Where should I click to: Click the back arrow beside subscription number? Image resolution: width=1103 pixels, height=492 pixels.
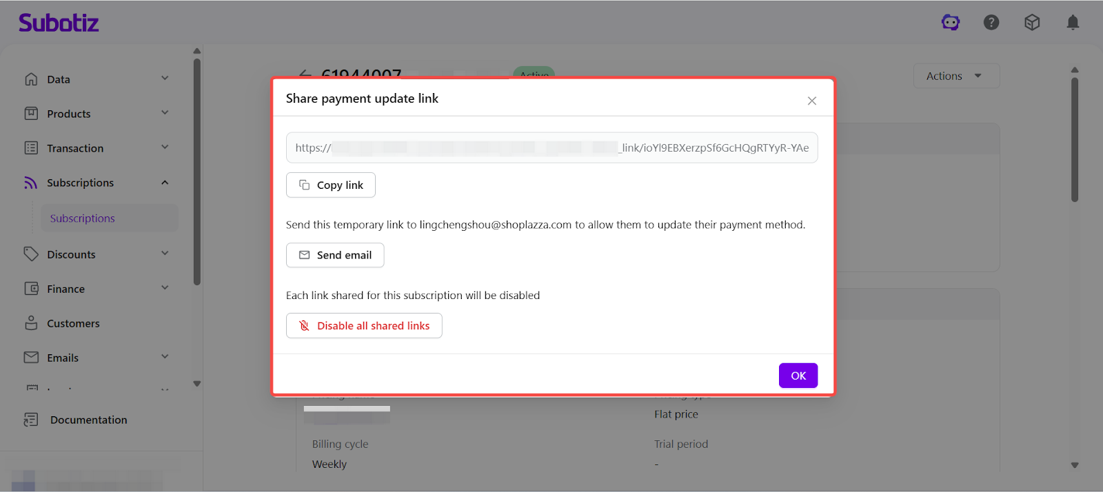coord(305,73)
